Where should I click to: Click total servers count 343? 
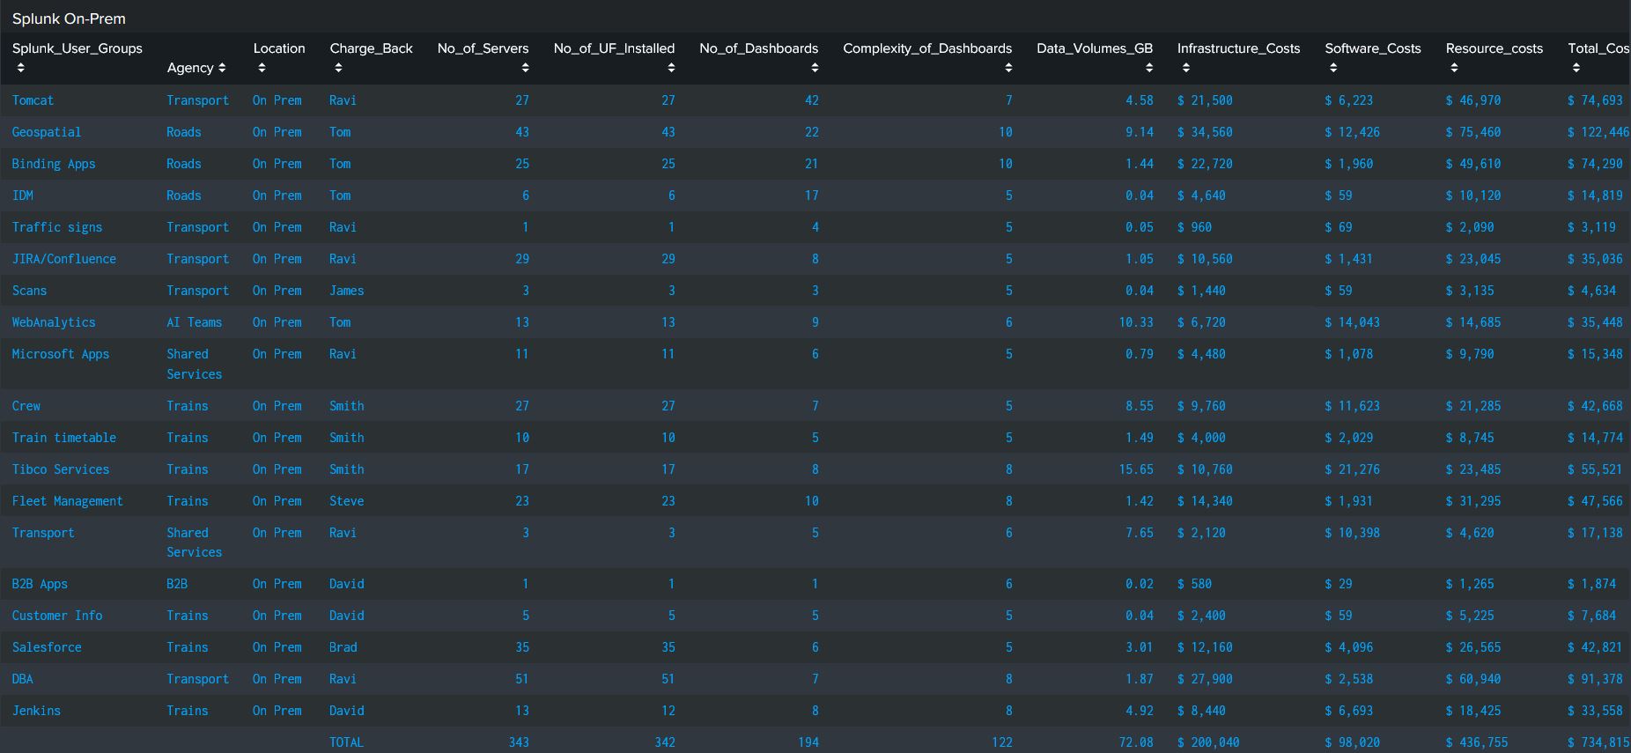[519, 742]
